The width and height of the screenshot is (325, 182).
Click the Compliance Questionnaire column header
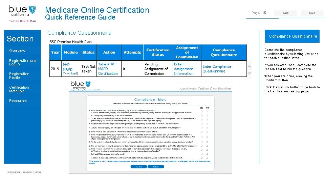tap(224, 53)
